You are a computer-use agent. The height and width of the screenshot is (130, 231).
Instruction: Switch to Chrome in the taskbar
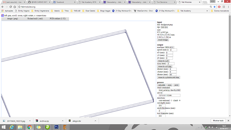[x=29, y=127]
